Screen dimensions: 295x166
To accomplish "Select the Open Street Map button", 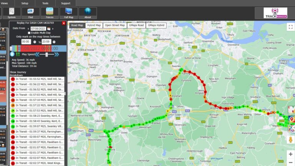I will (115, 25).
